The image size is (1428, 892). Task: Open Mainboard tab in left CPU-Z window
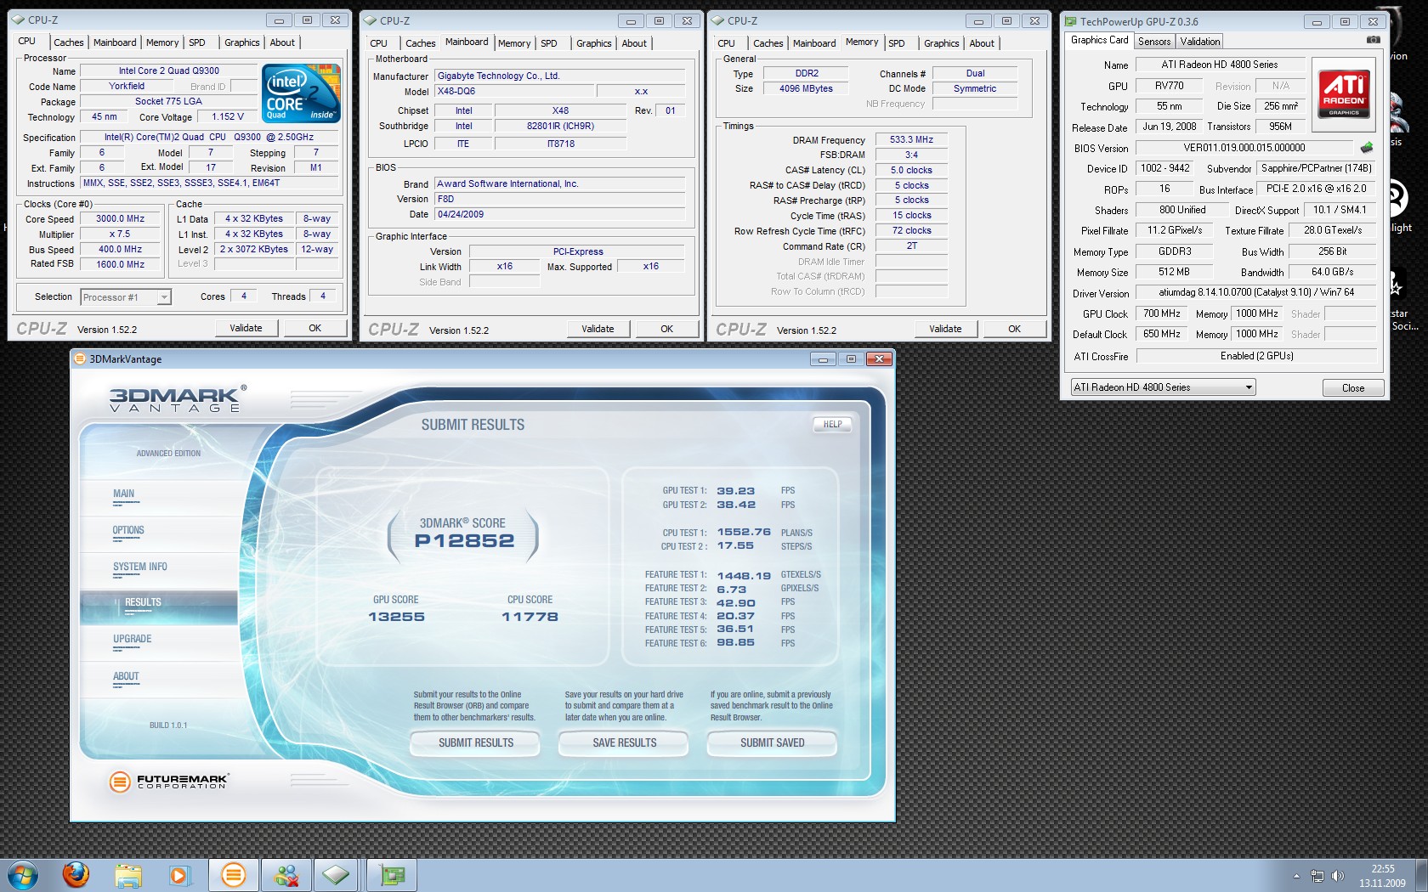click(115, 42)
